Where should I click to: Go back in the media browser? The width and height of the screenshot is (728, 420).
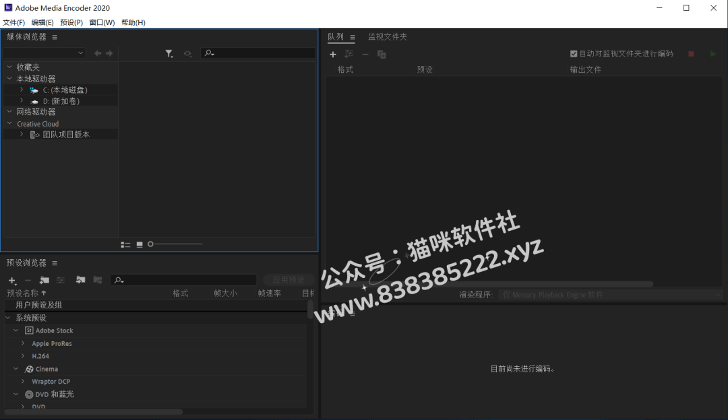(x=98, y=53)
